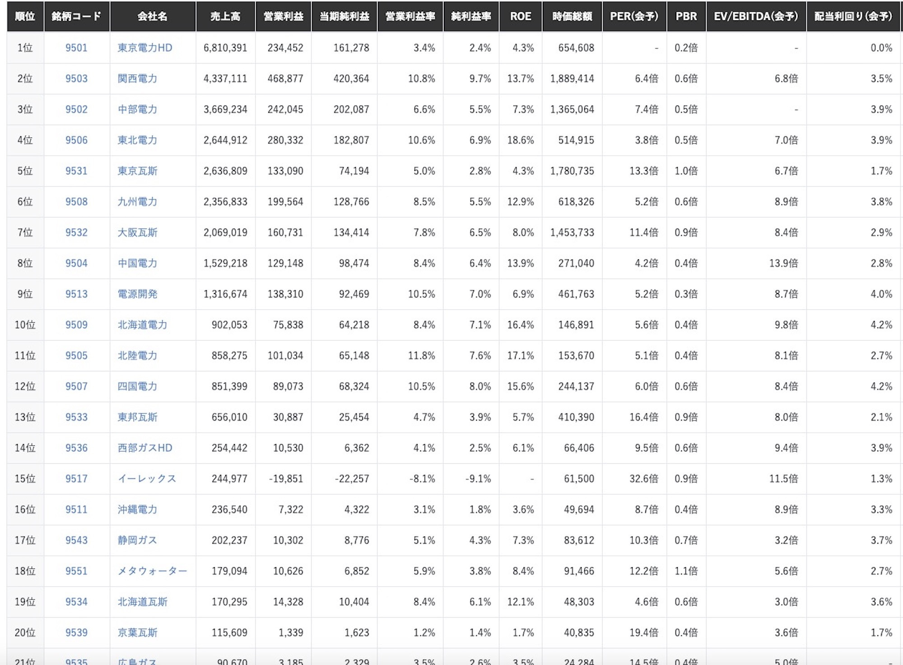Click the 当期純利益 column header
Viewport: 903px width, 665px height.
tap(344, 17)
